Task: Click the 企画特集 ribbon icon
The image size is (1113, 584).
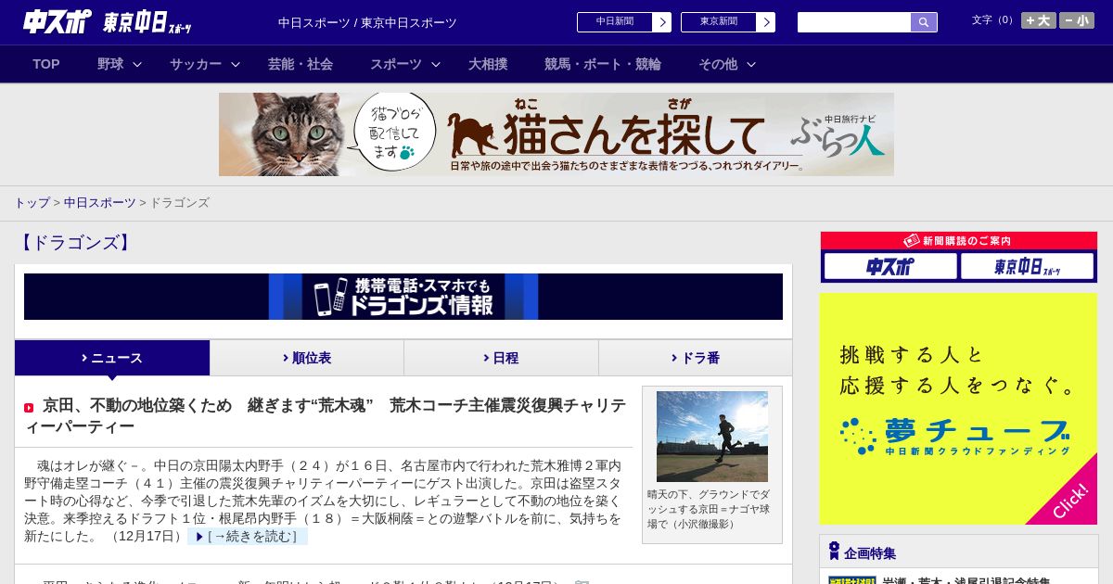Action: tap(834, 552)
